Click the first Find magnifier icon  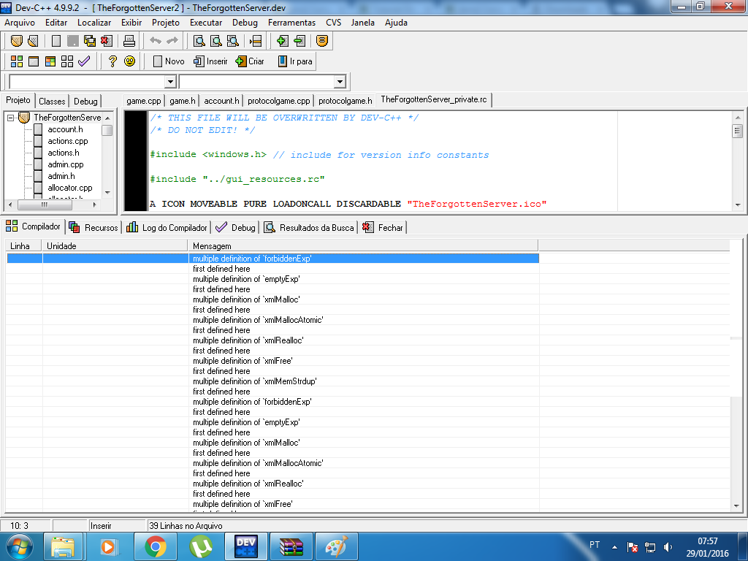point(199,41)
